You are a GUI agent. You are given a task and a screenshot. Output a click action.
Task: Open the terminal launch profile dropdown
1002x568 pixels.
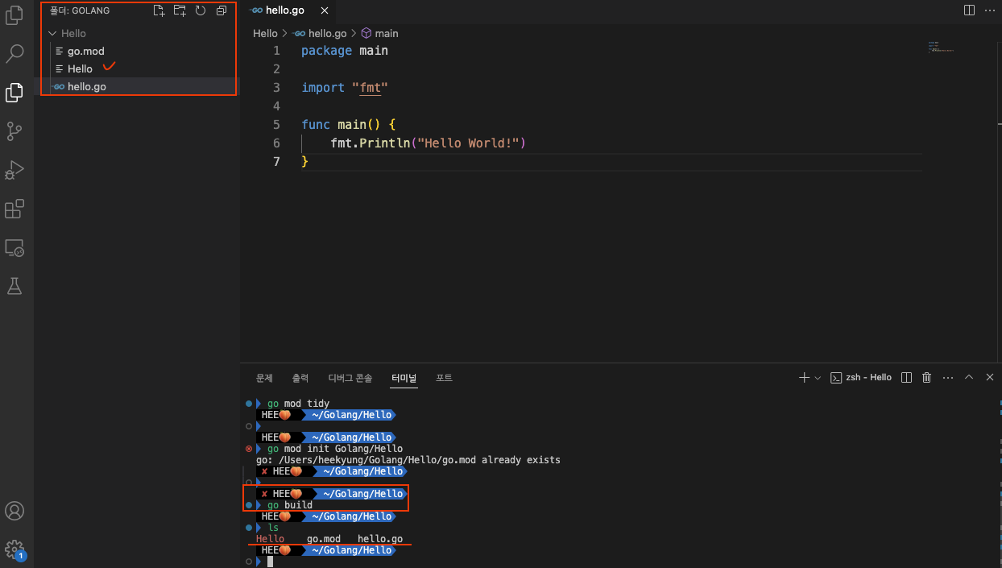point(818,377)
